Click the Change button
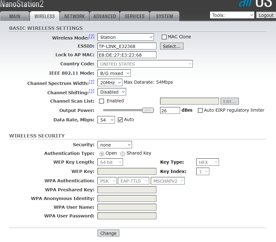The height and width of the screenshot is (242, 276). pos(108,233)
